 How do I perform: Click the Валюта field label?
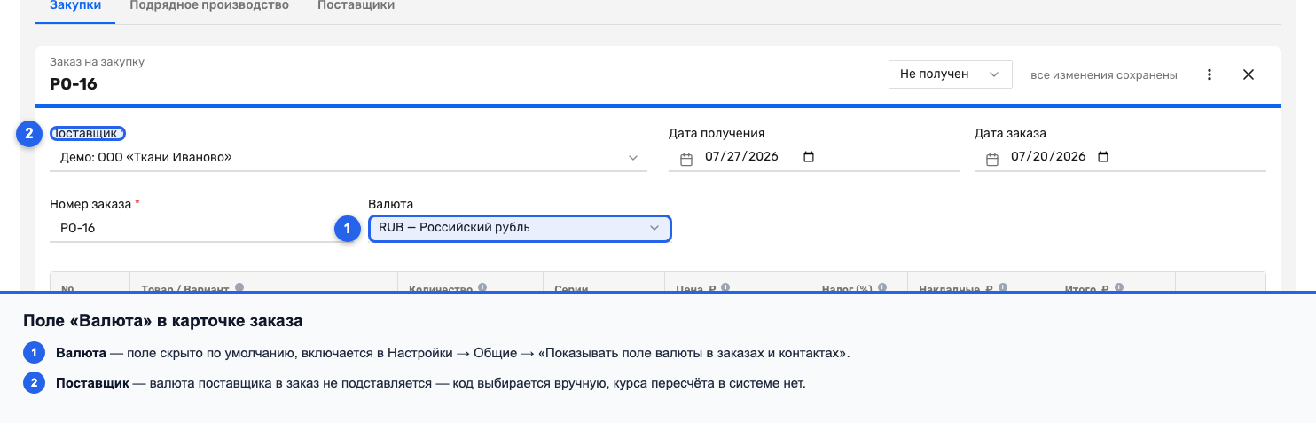(x=390, y=204)
